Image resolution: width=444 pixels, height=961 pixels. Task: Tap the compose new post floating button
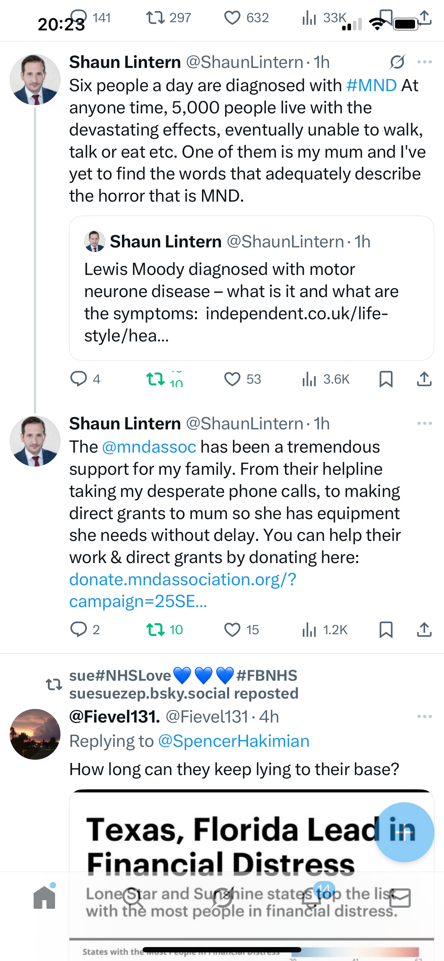pos(404,832)
